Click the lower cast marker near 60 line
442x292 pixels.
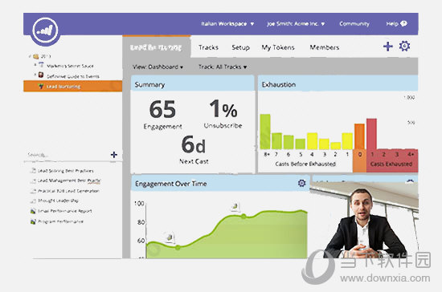point(170,237)
